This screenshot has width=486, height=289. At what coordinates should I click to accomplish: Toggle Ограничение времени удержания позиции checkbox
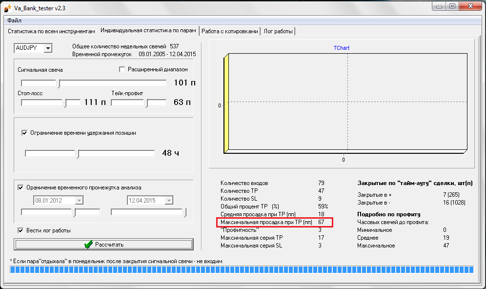[24, 133]
